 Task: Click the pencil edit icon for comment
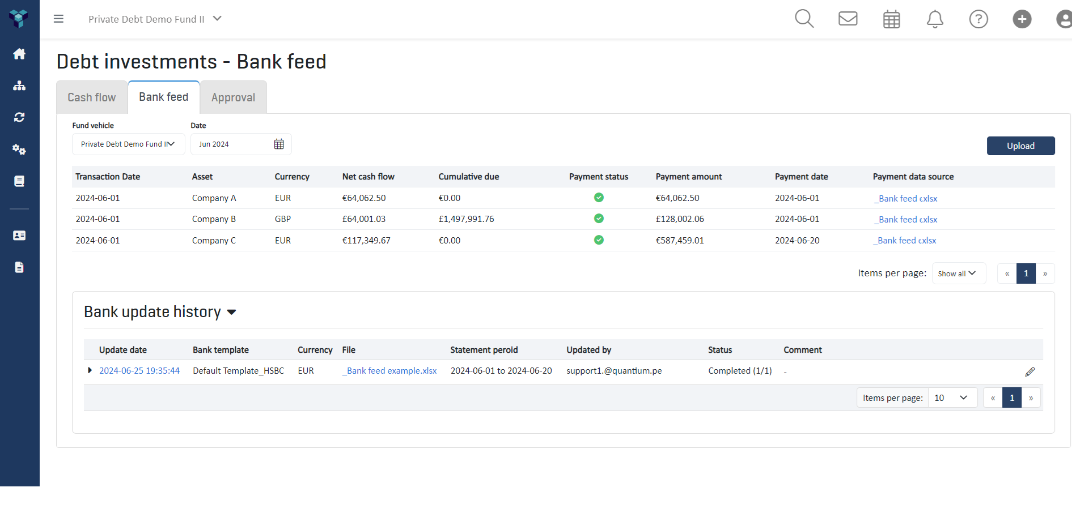point(1030,371)
